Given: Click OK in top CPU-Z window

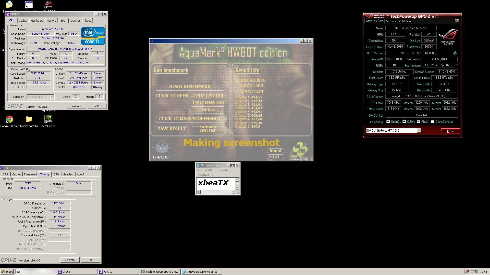Looking at the screenshot, I should pos(97,106).
